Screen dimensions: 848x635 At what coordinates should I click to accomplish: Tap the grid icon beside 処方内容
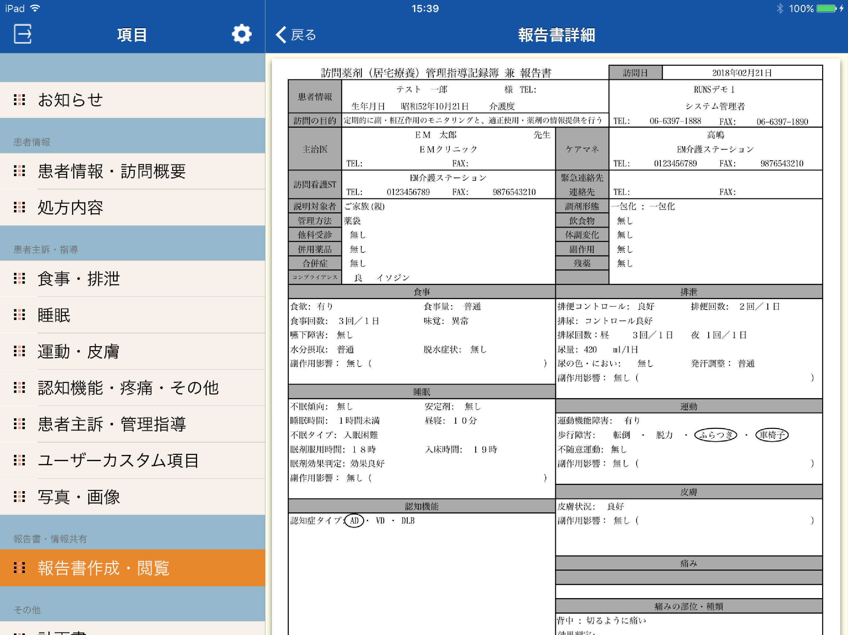[x=20, y=207]
